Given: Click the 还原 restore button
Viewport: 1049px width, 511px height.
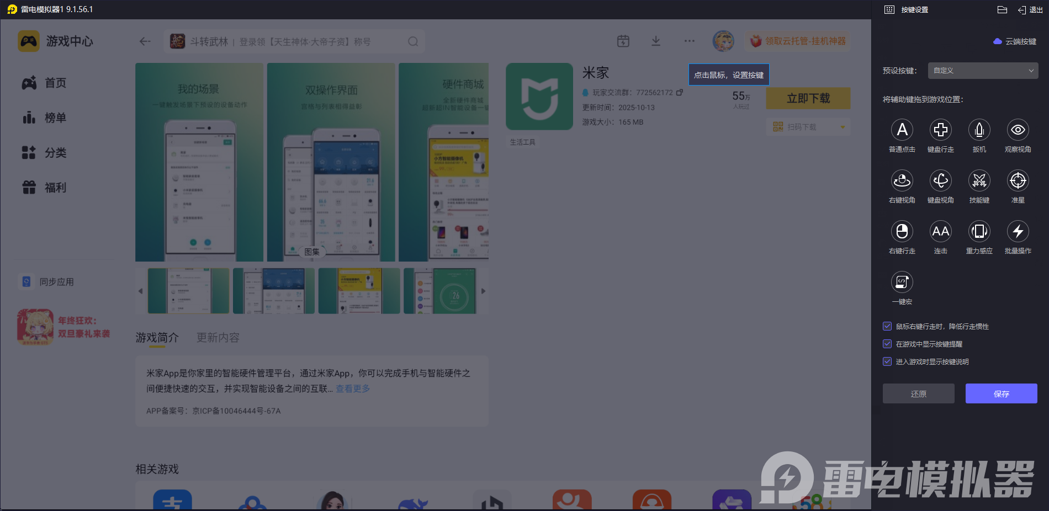Looking at the screenshot, I should coord(919,393).
